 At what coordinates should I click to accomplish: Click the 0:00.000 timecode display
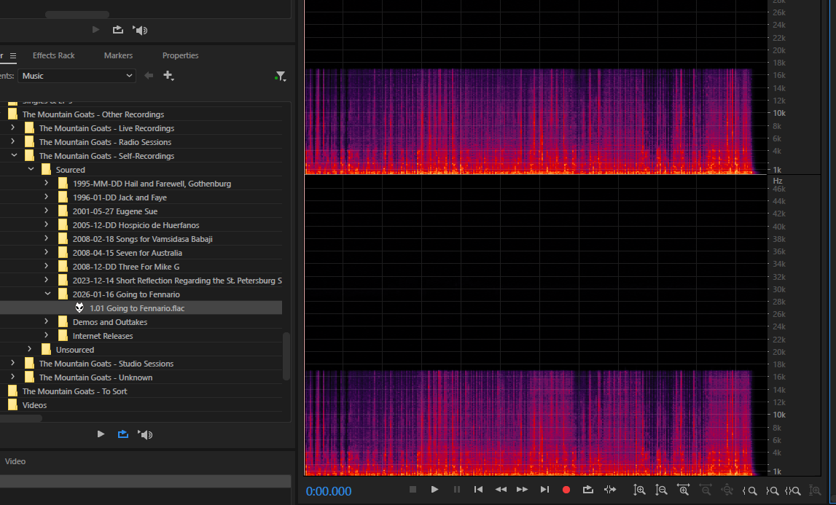[x=329, y=491]
